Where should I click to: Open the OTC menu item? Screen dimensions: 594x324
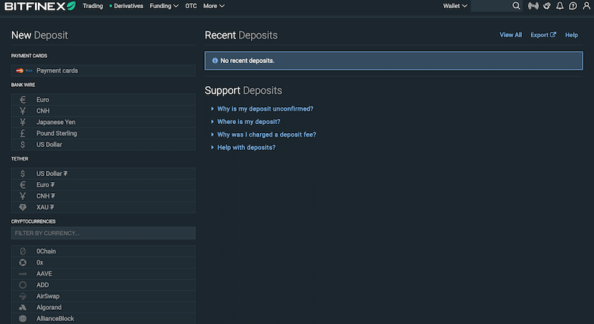tap(191, 6)
